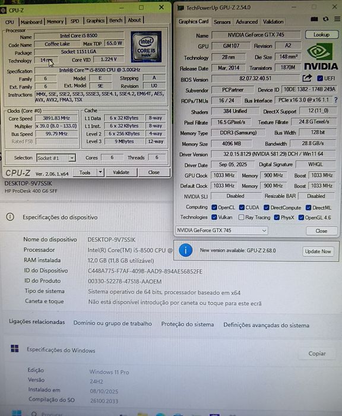Click the blue update info icon
This screenshot has height=416, width=342.
point(186,250)
